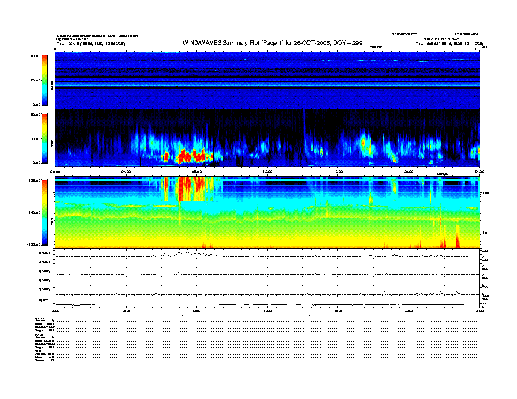Click the 30.00 tick label on the RAD1 colorbar
Image resolution: width=517 pixels, height=399 pixels.
coord(35,139)
